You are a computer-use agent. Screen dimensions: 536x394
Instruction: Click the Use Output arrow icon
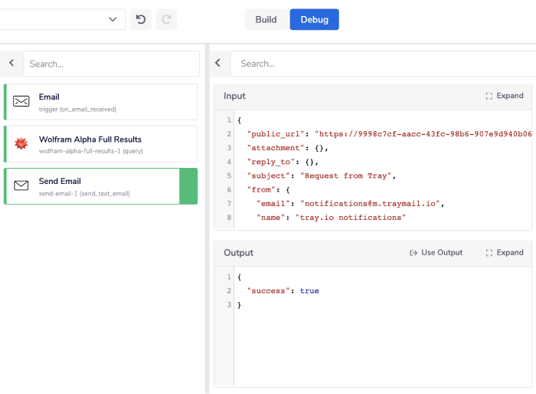pos(413,253)
